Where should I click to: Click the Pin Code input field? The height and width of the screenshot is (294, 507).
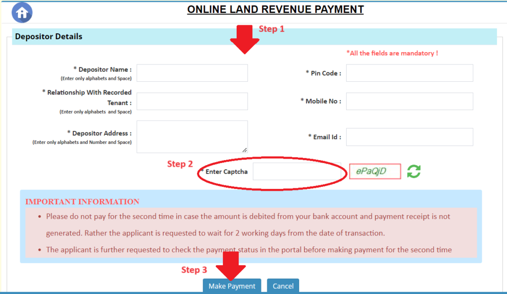point(409,72)
